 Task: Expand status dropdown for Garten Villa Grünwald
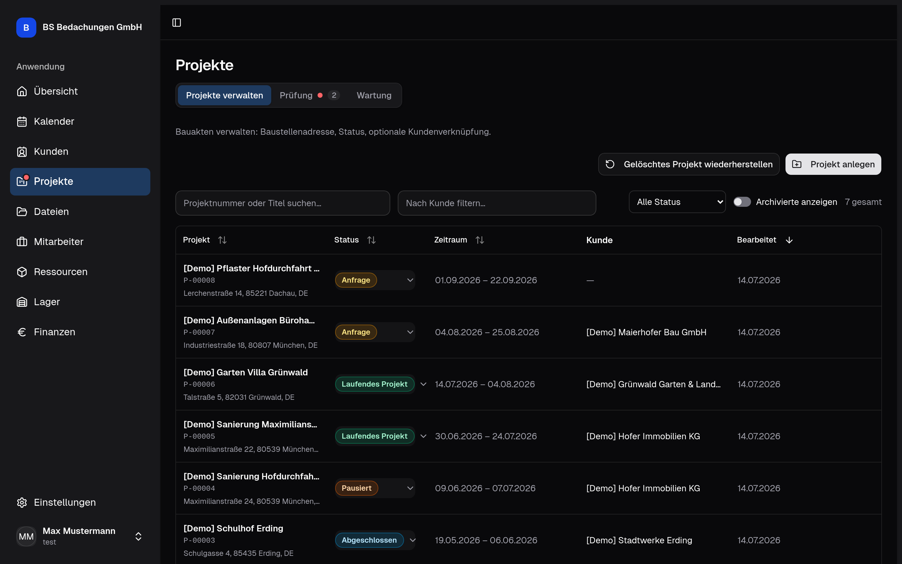(423, 384)
